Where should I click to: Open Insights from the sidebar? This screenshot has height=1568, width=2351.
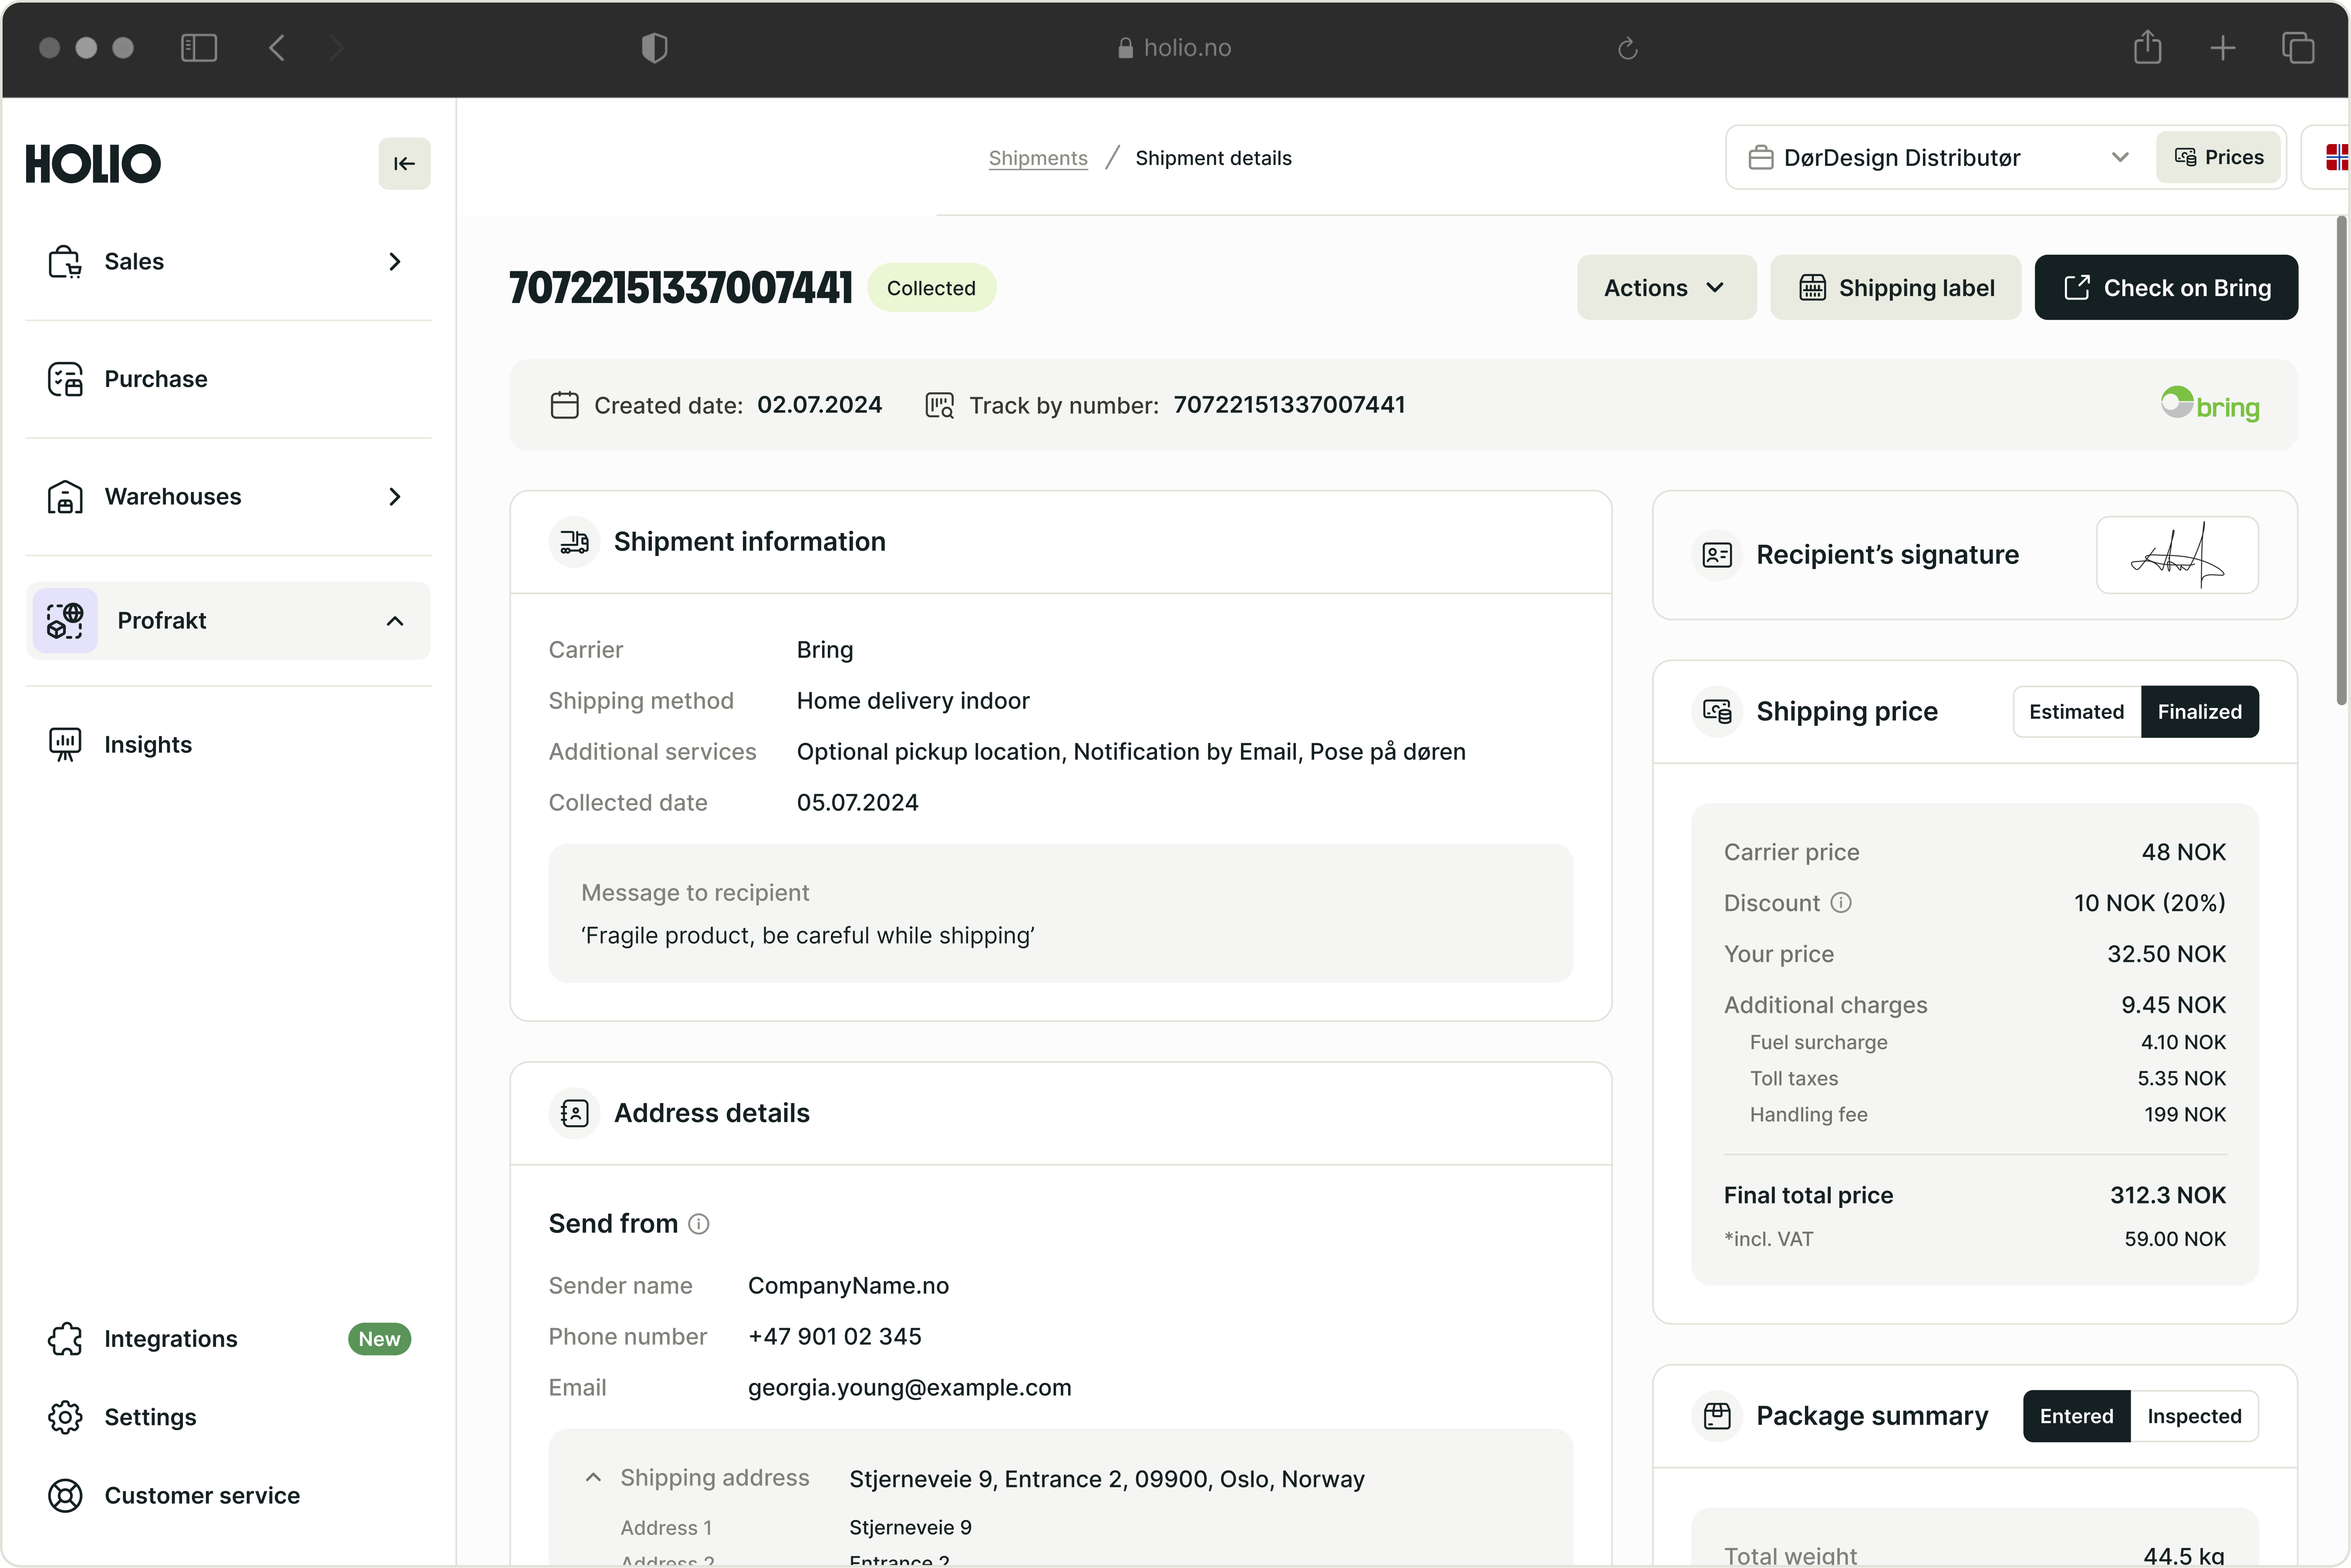[147, 744]
